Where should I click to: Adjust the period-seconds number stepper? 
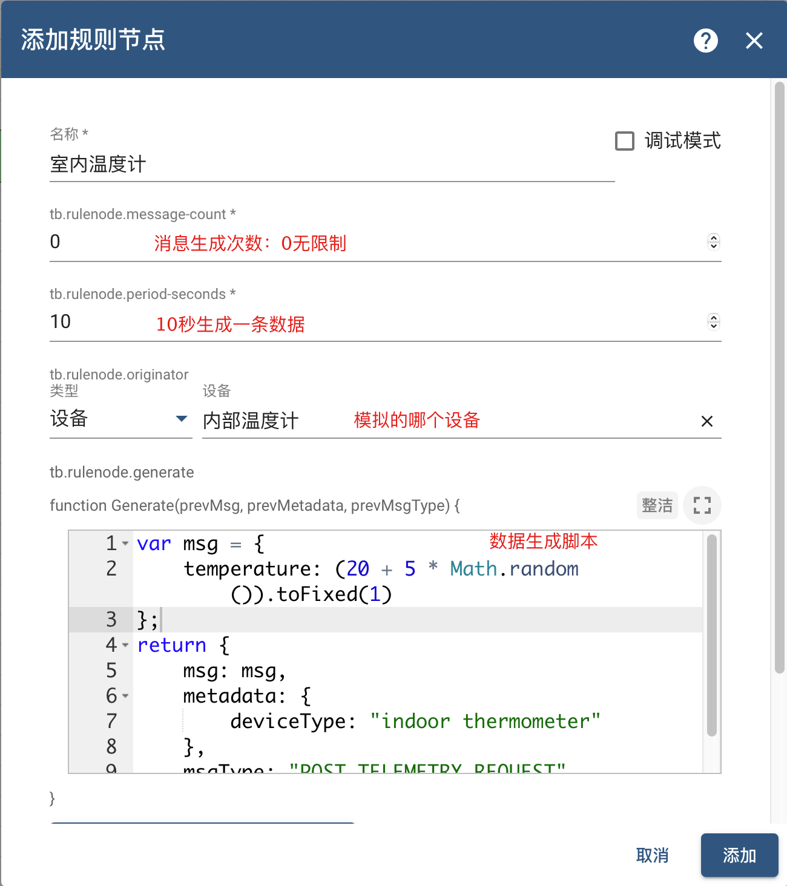(x=714, y=321)
